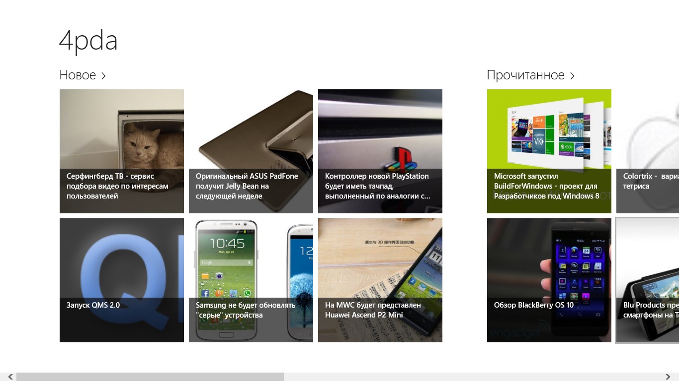Open the Blu Products smartphones tile

click(x=648, y=280)
